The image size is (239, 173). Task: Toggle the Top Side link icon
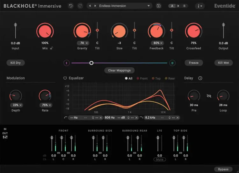(x=181, y=153)
